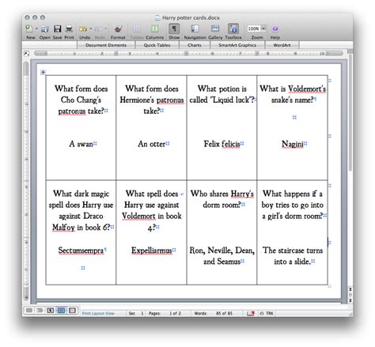375x347 pixels.
Task: Click the text 'Hermione's patronus'
Action: (x=152, y=100)
